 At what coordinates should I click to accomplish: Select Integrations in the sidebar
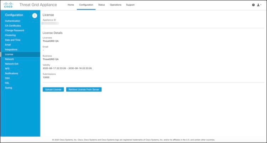(x=11, y=50)
